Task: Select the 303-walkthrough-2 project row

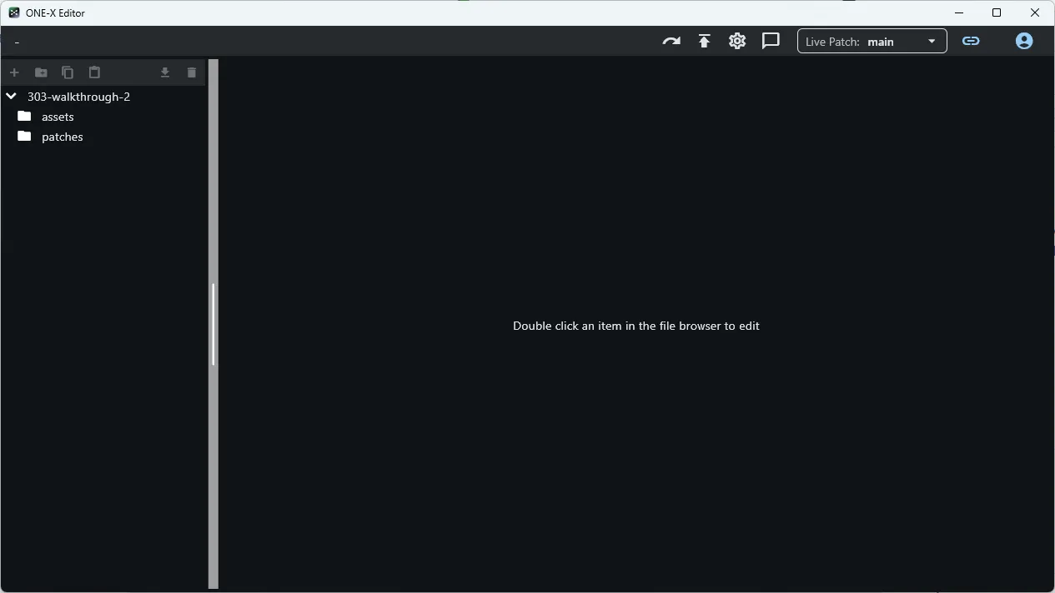Action: pyautogui.click(x=103, y=97)
